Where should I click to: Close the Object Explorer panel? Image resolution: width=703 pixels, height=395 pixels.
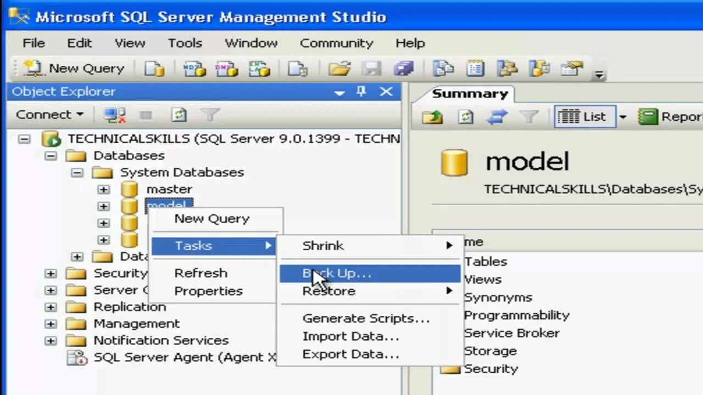tap(387, 92)
